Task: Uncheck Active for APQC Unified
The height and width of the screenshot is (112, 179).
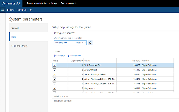Action: click(x=55, y=70)
